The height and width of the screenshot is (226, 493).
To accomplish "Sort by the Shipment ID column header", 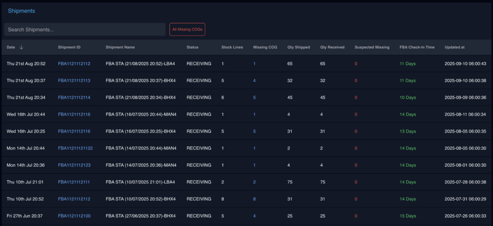I will coord(69,47).
